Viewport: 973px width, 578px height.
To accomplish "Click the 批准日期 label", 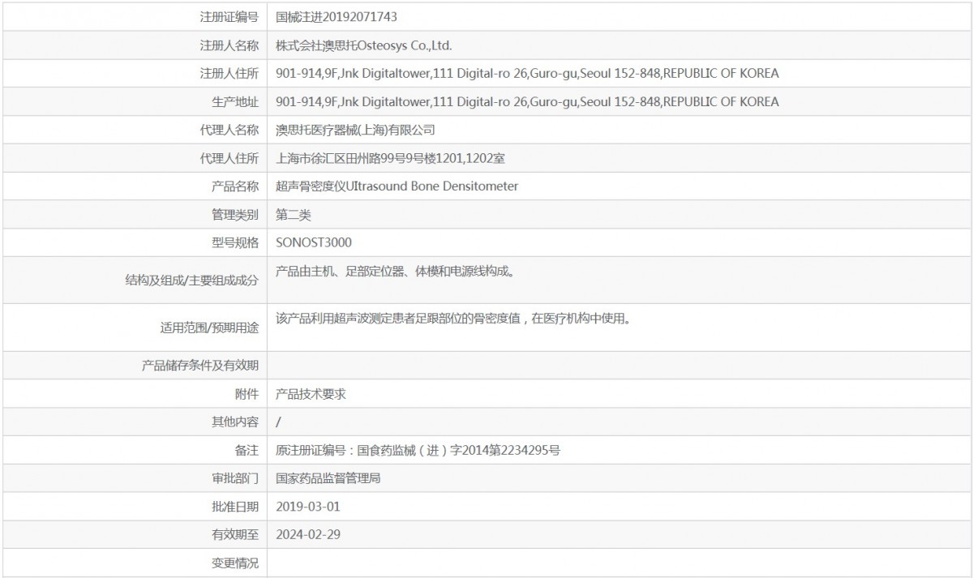I will 234,507.
